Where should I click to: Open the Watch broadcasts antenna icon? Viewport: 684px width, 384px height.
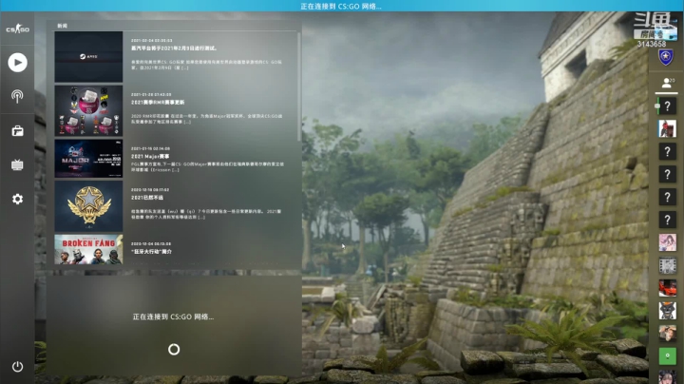click(x=17, y=96)
